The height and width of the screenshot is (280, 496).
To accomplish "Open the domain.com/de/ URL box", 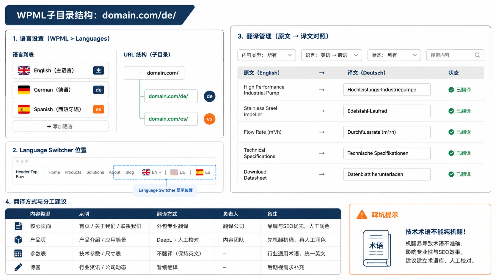I will pos(171,96).
